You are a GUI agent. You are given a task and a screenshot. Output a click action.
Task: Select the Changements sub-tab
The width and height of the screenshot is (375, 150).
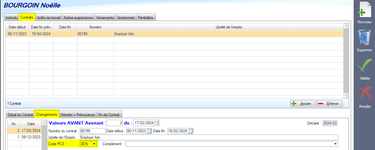tap(47, 114)
